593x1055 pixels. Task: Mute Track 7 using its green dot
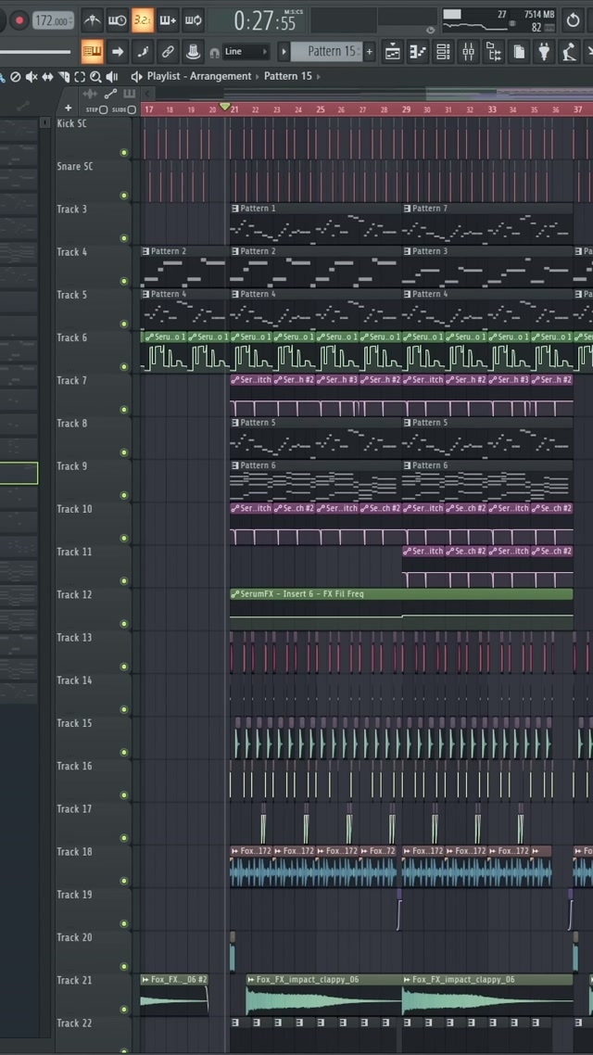tap(124, 410)
